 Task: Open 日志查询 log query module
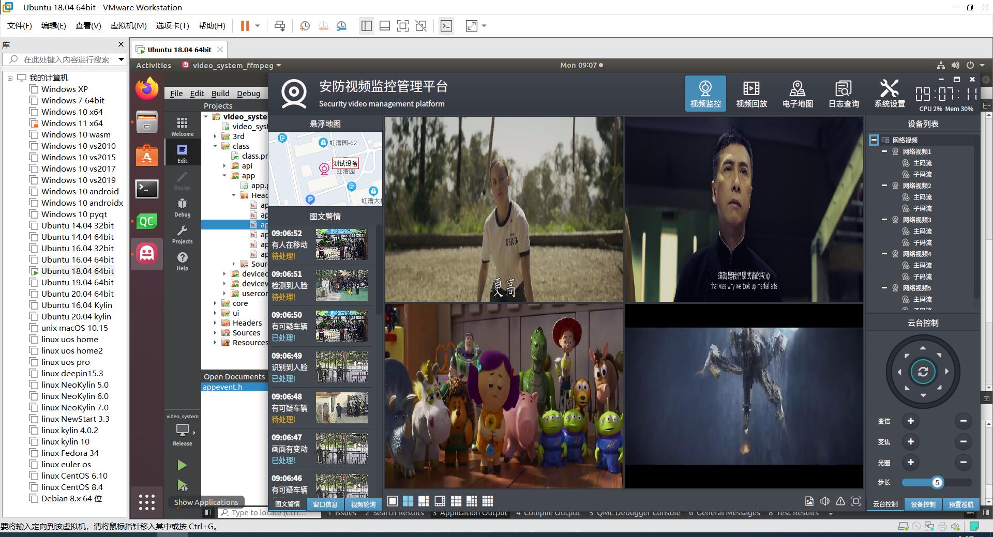(x=843, y=94)
